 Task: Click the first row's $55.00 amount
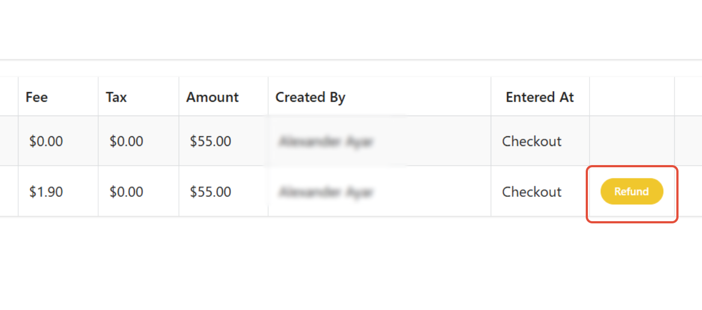click(210, 141)
